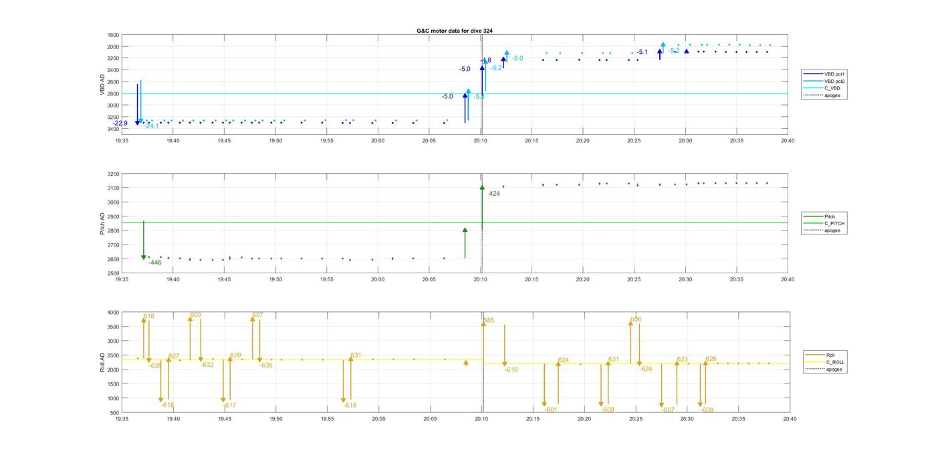Select the plot title "G&C motor data for dive 324"
The height and width of the screenshot is (463, 936).
pyautogui.click(x=455, y=31)
